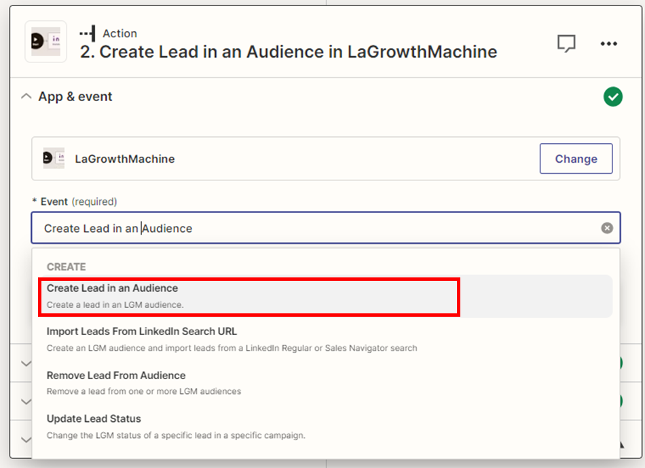The height and width of the screenshot is (468, 645).
Task: Expand the first collapsed section below the dropdown
Action: tap(26, 364)
